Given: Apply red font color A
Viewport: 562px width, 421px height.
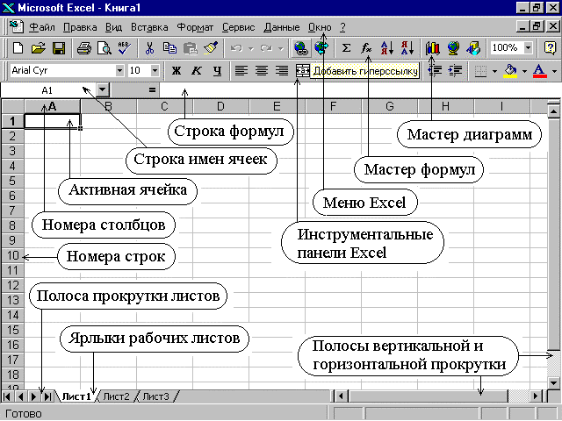Looking at the screenshot, I should click(x=540, y=70).
